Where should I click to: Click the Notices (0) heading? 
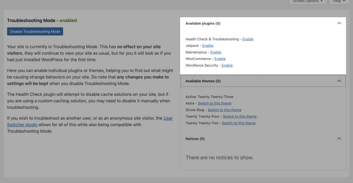(x=195, y=139)
